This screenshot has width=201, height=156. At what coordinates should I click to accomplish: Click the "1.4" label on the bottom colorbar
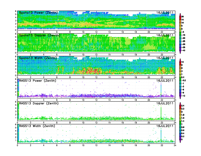[183, 121]
